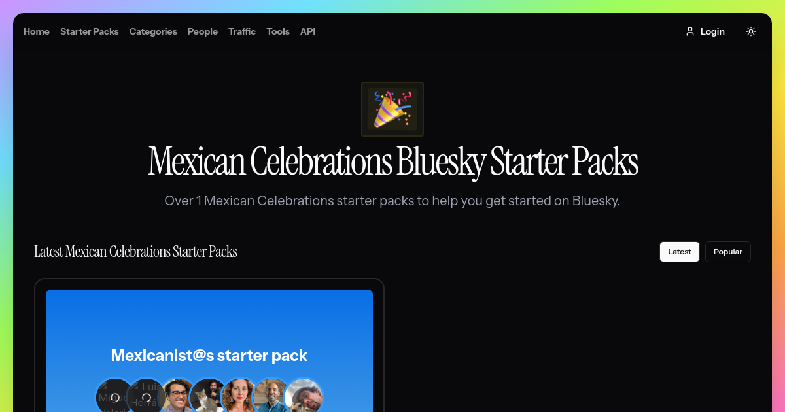Viewport: 785px width, 412px height.
Task: Toggle the light/dark theme sun icon
Action: [x=751, y=31]
